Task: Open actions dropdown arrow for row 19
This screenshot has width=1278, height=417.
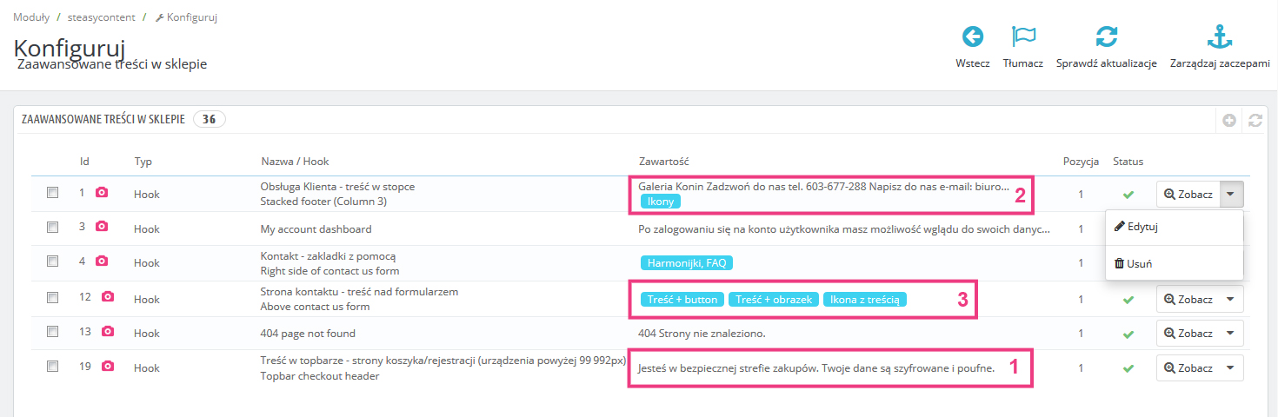Action: (x=1231, y=368)
